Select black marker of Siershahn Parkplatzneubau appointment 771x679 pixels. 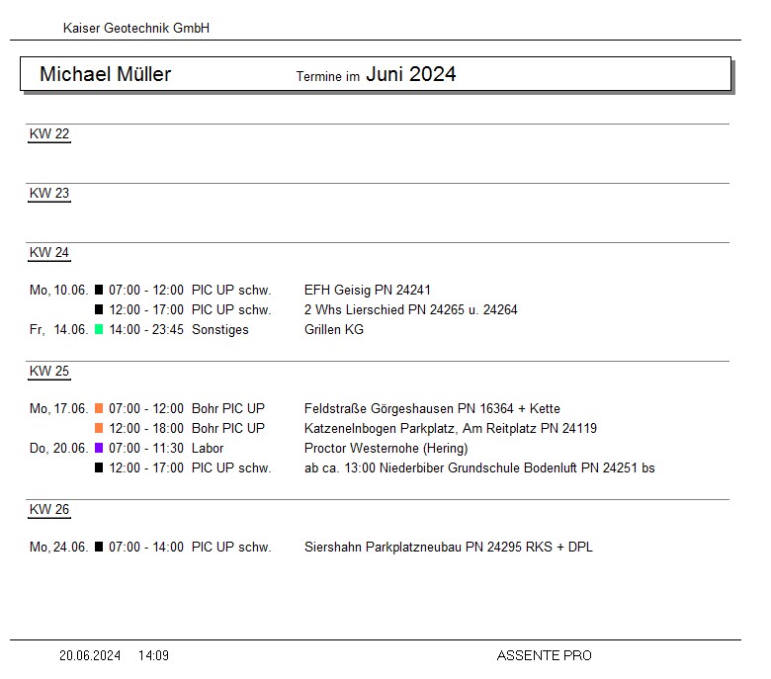pos(99,548)
